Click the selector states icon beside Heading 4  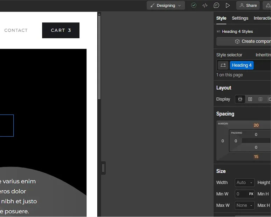(223, 65)
